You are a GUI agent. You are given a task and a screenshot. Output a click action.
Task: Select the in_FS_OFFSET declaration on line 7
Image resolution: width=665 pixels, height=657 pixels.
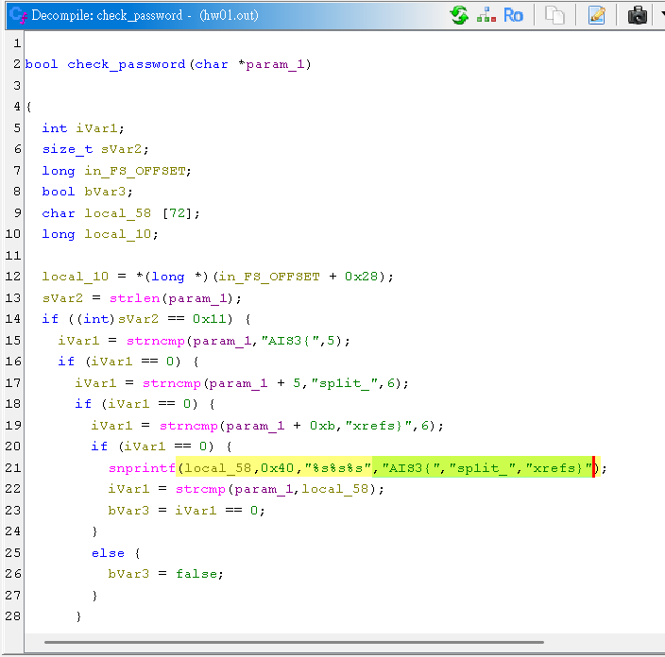pyautogui.click(x=134, y=171)
